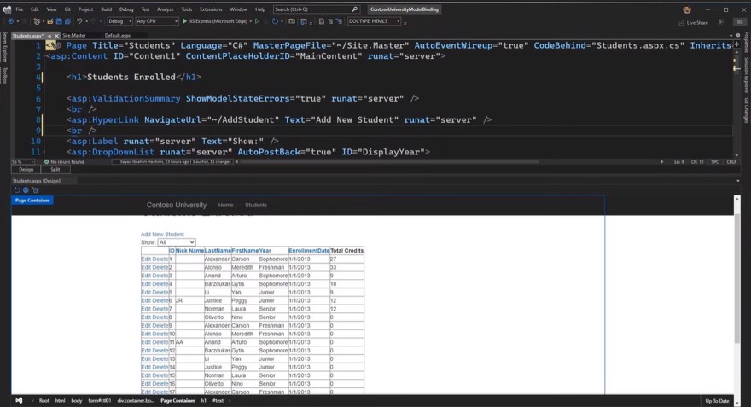The image size is (751, 407).
Task: Click the editor split plus icon
Action: click(x=737, y=44)
